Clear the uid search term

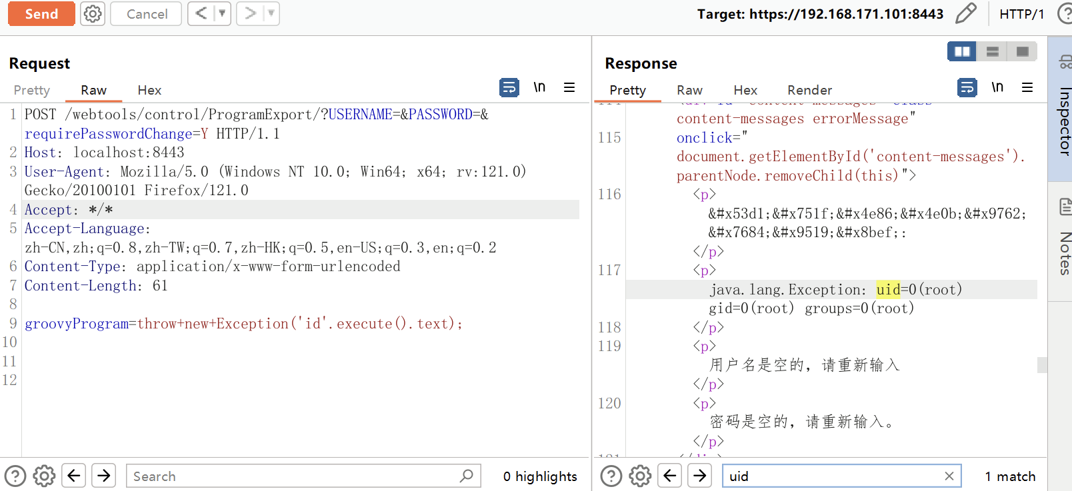(x=949, y=476)
